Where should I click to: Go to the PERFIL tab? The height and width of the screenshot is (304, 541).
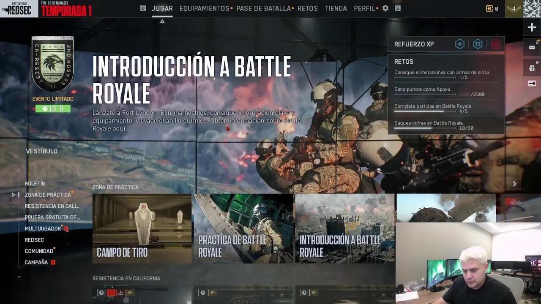point(364,8)
